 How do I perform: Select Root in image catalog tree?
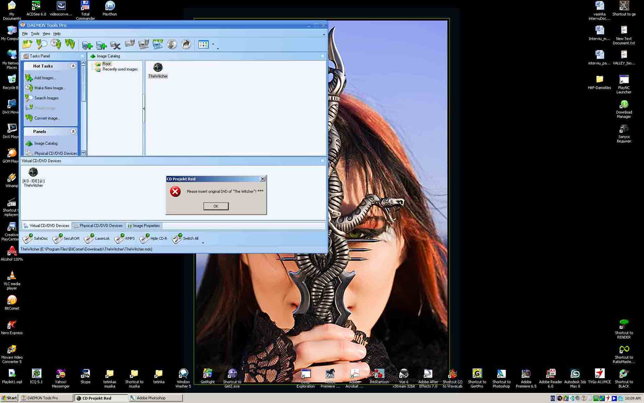(x=106, y=64)
